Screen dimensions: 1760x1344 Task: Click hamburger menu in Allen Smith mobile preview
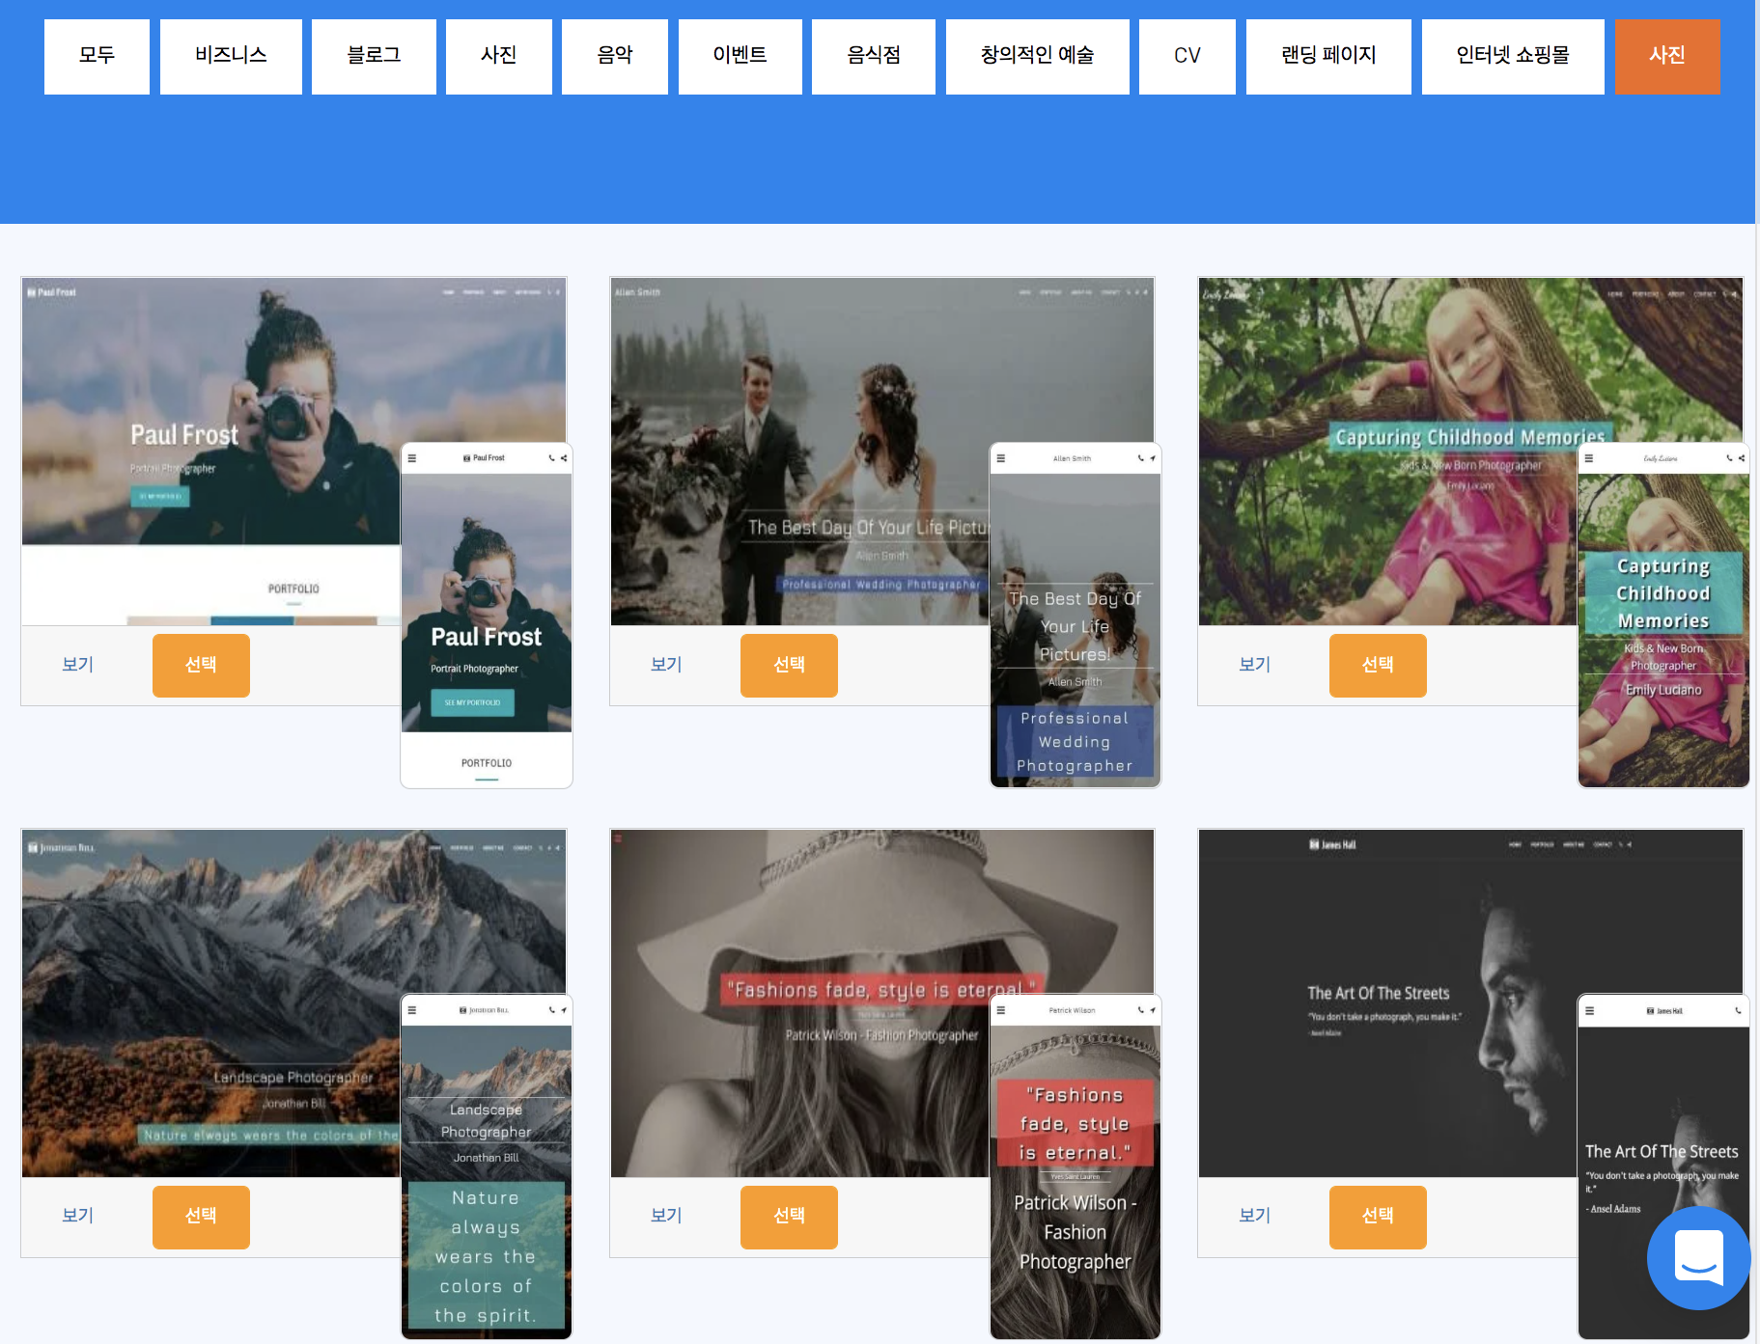click(1001, 458)
